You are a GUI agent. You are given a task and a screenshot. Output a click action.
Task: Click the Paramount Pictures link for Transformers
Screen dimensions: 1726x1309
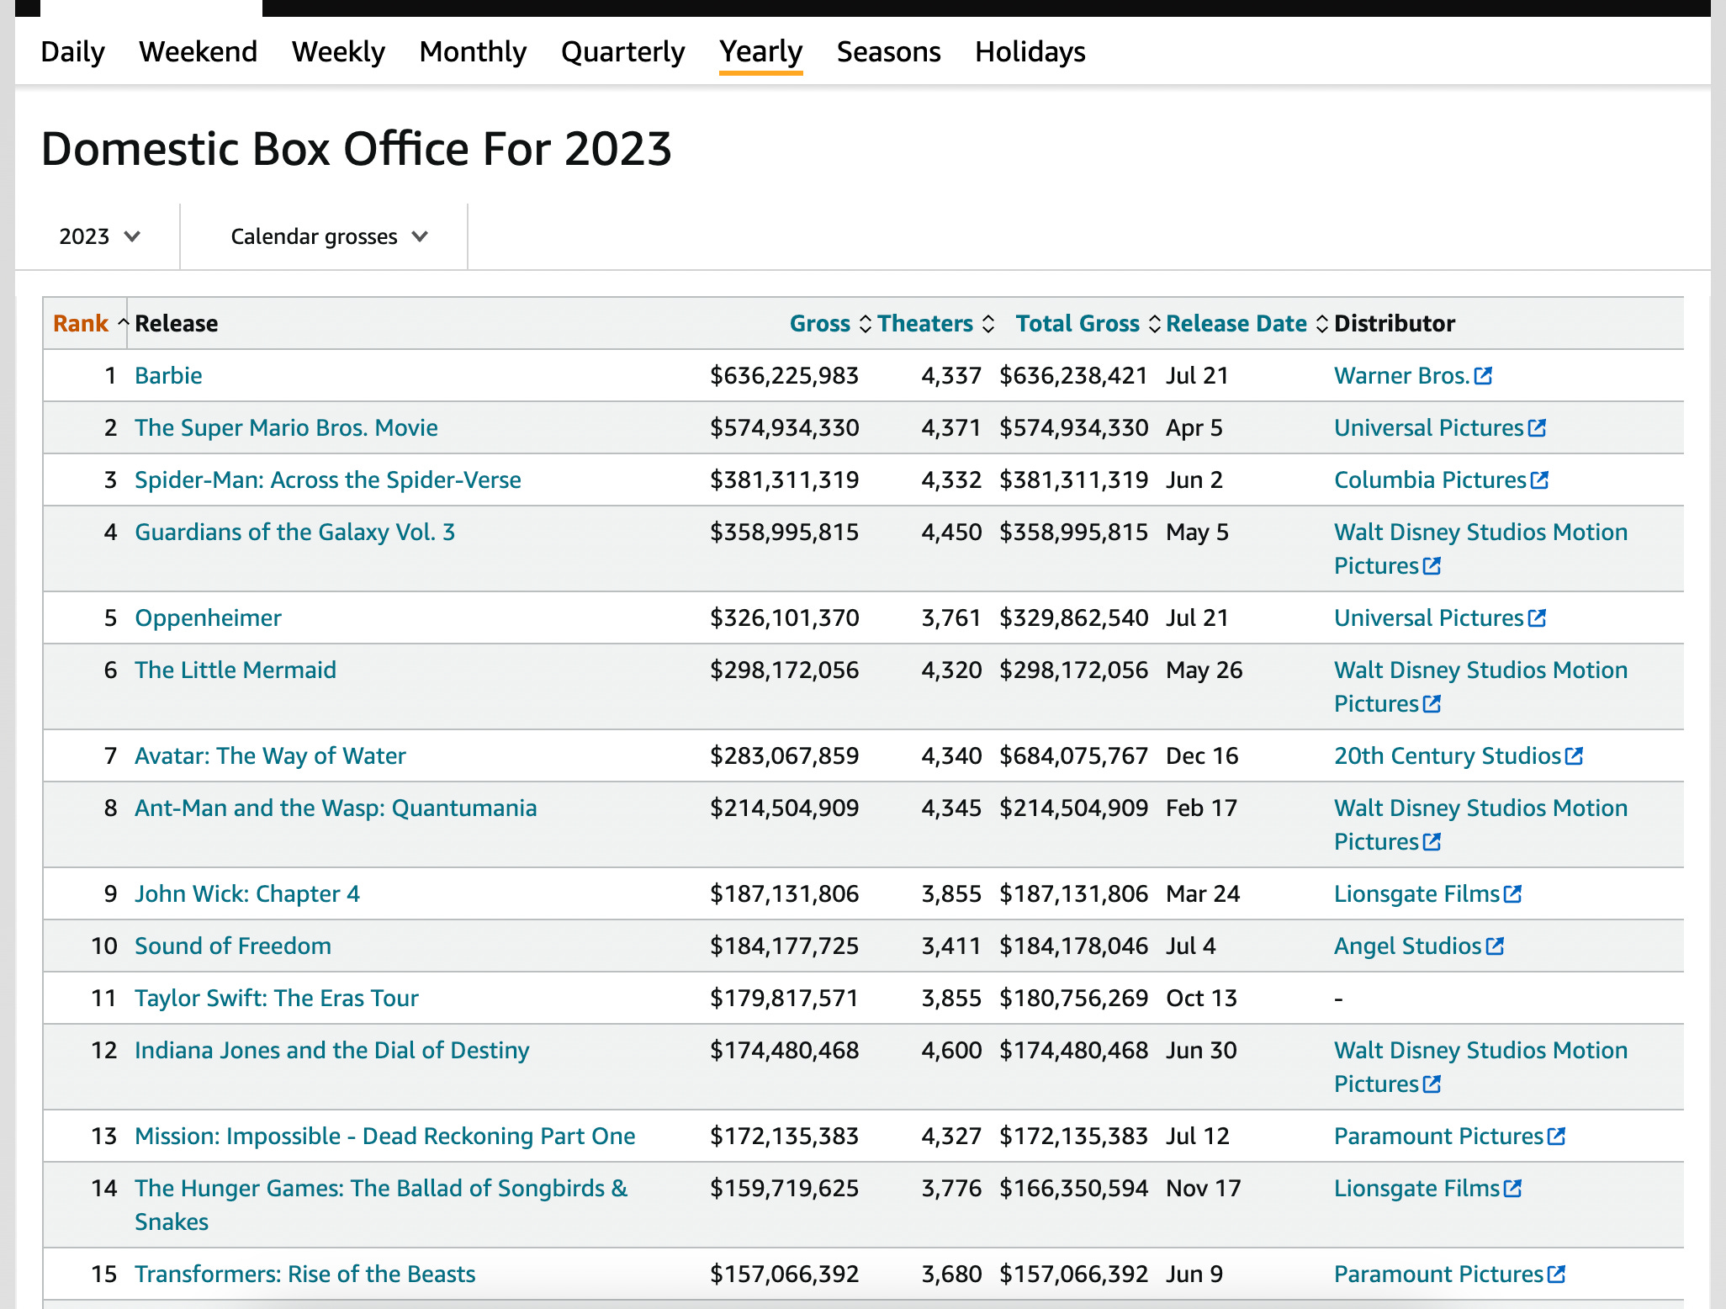[x=1438, y=1275]
